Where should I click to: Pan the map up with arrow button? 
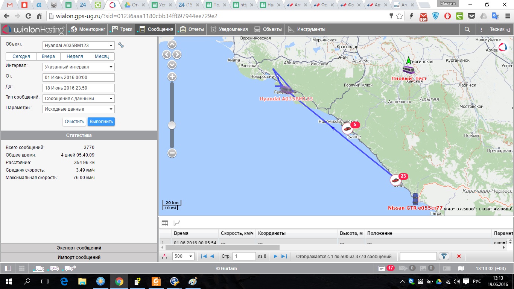click(172, 44)
